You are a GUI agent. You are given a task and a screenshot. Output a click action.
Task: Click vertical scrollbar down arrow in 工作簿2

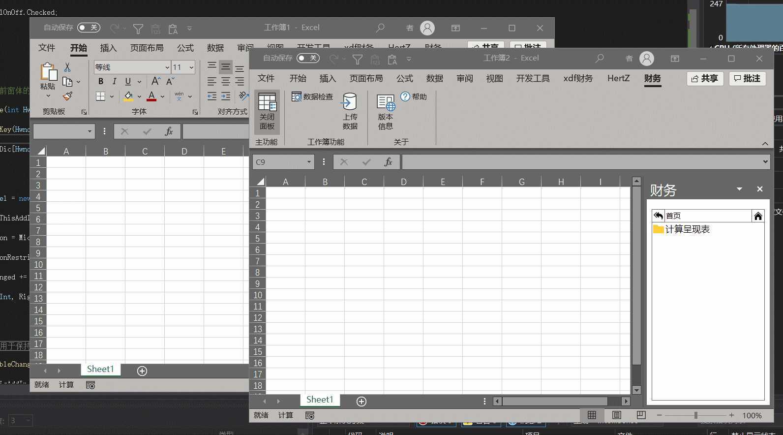636,390
